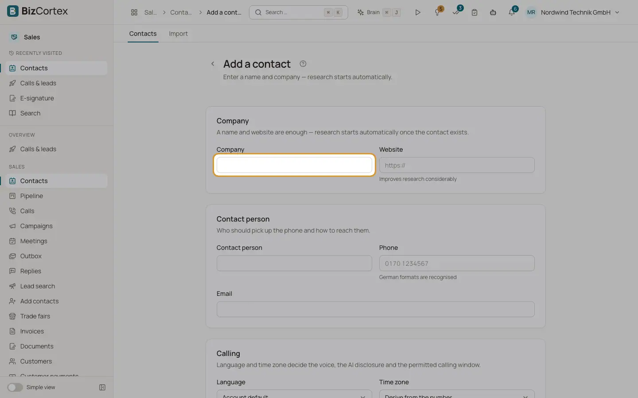Focus the top Search box

tap(299, 12)
